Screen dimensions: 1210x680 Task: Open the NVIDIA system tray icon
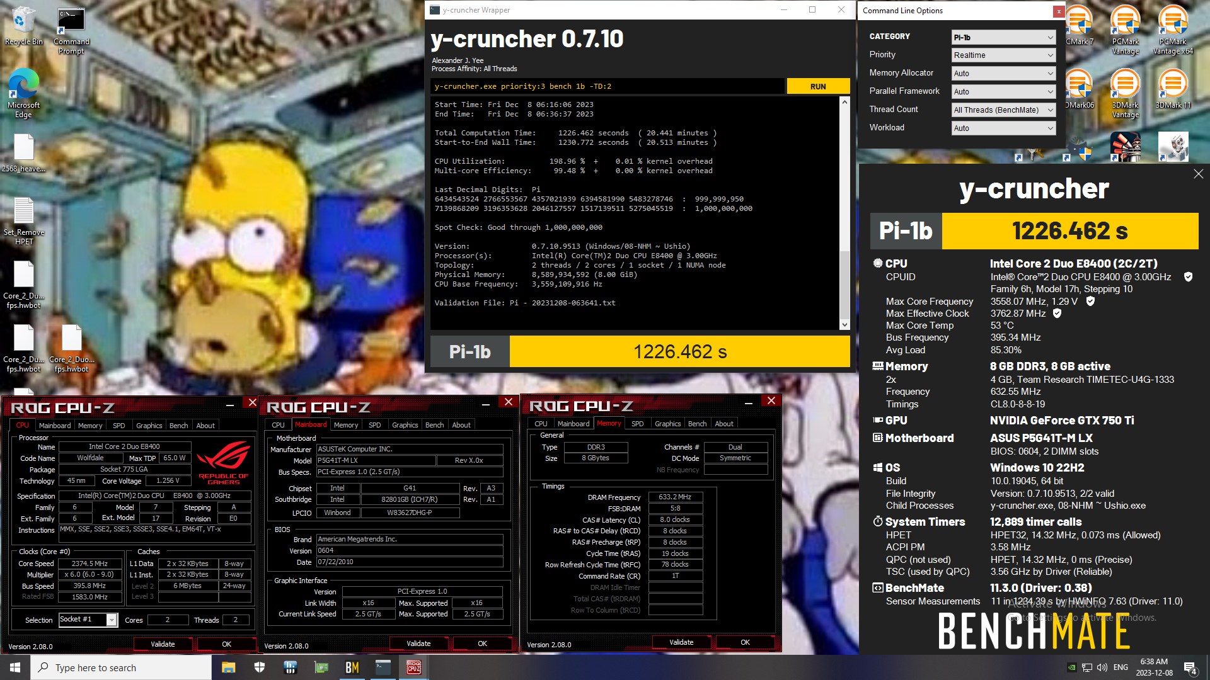[x=1071, y=667]
